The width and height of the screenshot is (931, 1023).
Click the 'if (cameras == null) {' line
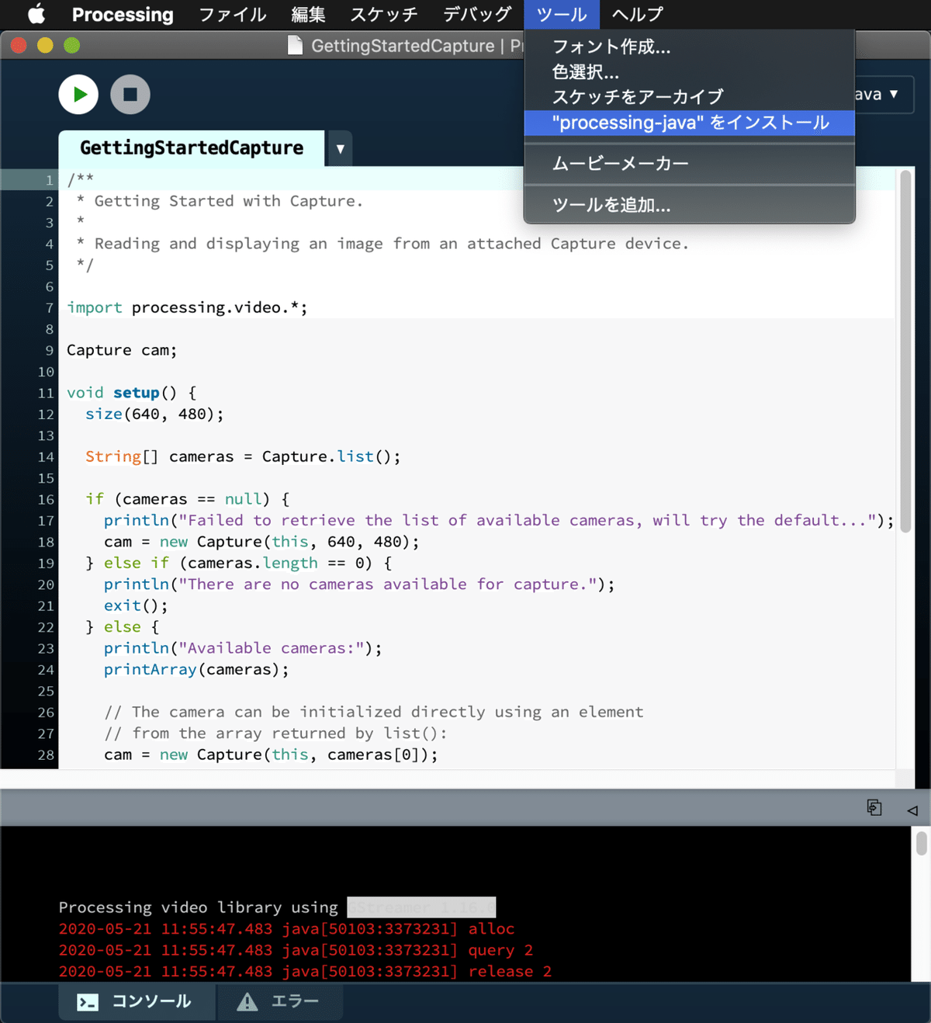click(187, 500)
